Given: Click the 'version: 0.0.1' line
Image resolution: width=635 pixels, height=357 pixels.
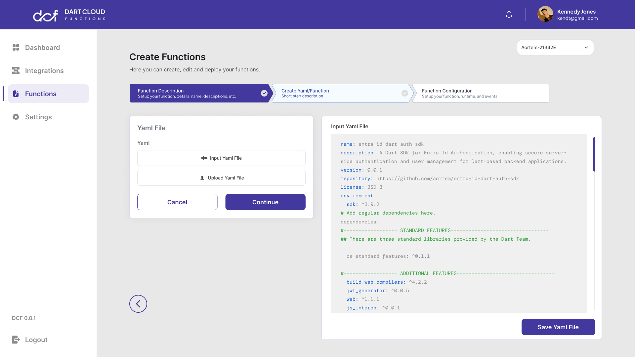Looking at the screenshot, I should (x=361, y=170).
